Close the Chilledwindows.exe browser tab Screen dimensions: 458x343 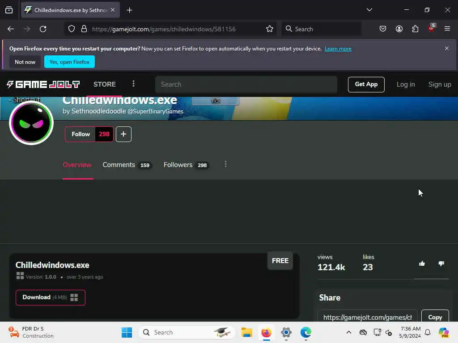point(113,10)
